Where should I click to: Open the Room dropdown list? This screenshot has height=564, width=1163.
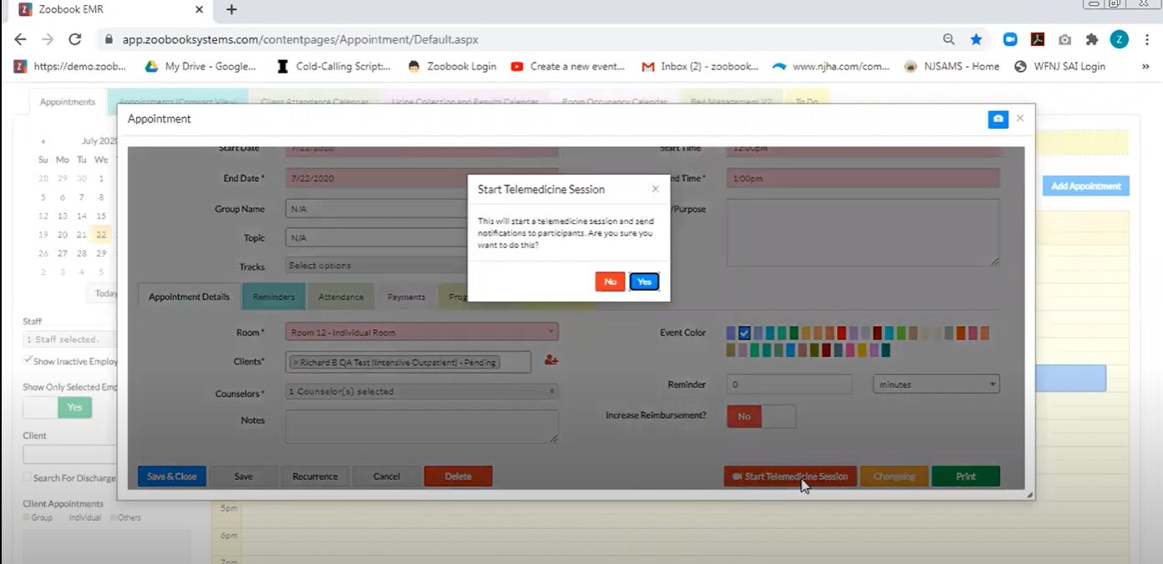(421, 333)
